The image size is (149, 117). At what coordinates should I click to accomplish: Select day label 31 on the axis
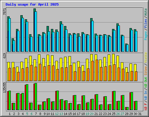pyautogui.click(x=140, y=114)
